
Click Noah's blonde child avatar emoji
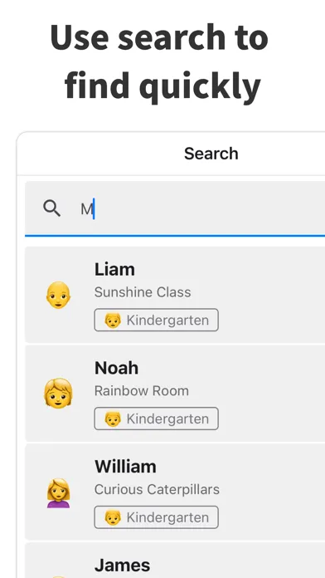pyautogui.click(x=58, y=393)
